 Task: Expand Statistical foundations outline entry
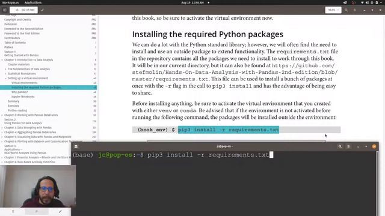(x=5, y=74)
